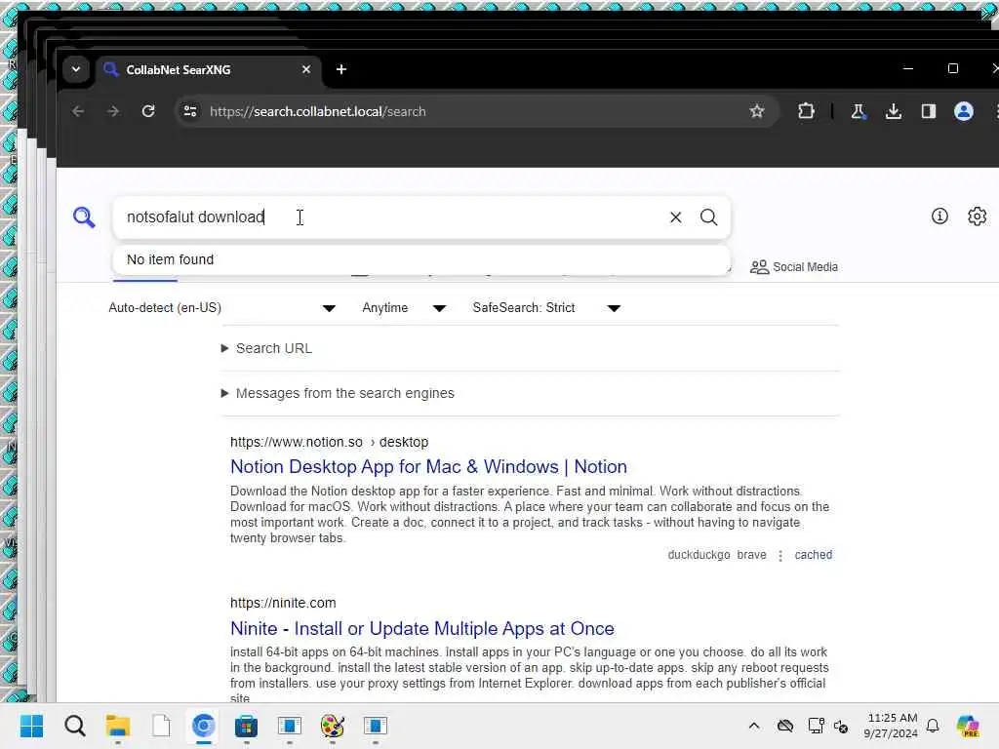Submit search with the magnifier button
Viewport: 999px width, 749px height.
(708, 217)
